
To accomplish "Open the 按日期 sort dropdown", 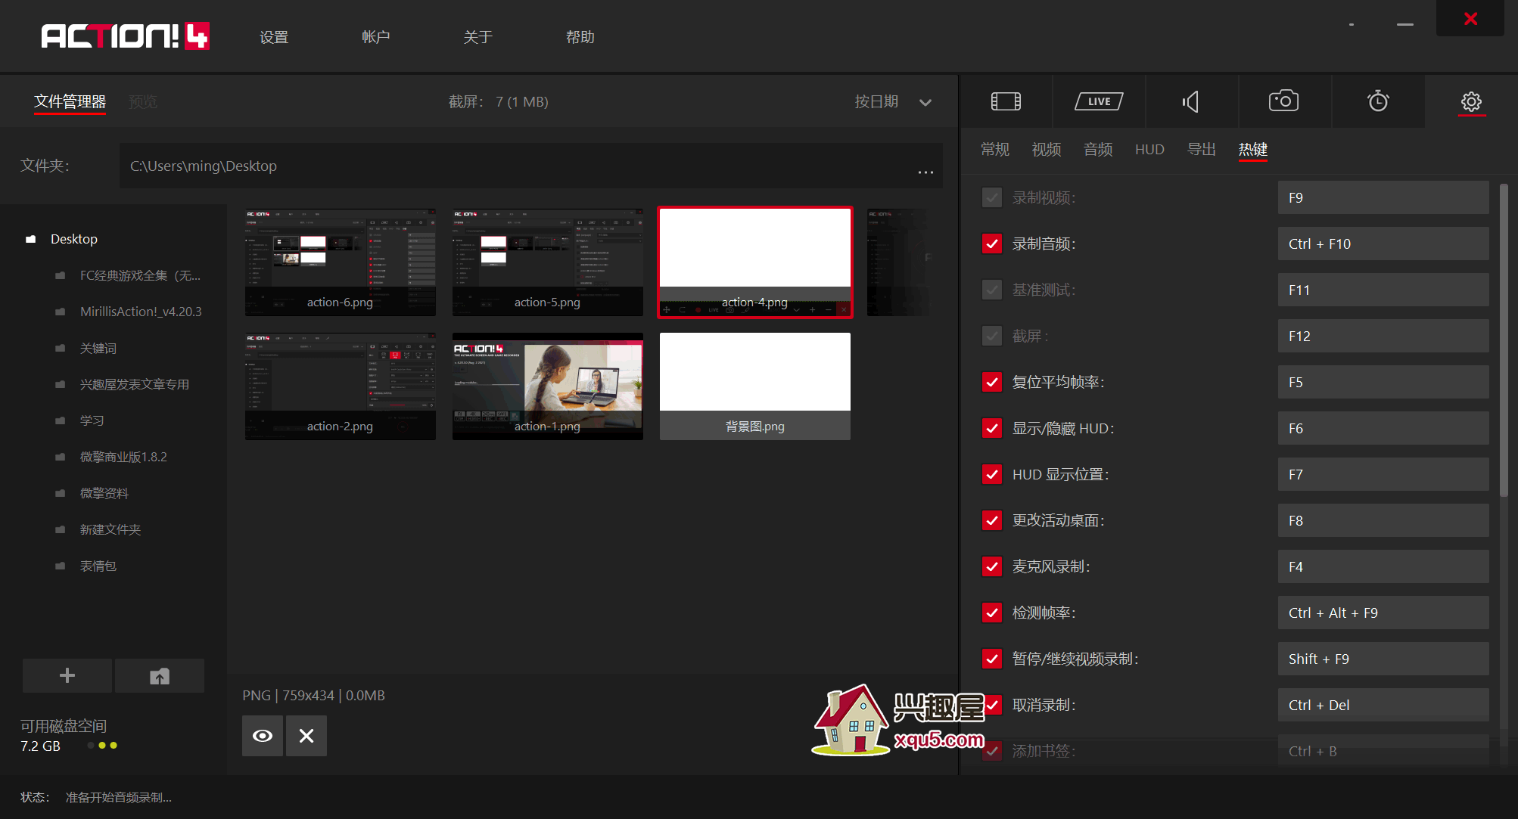I will 893,102.
